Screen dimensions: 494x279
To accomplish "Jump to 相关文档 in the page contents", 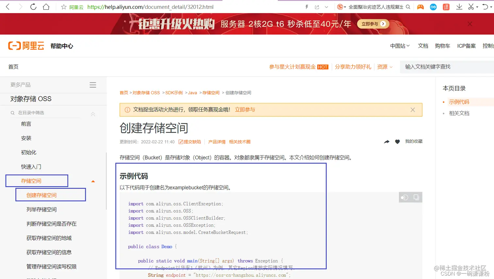I will [459, 113].
